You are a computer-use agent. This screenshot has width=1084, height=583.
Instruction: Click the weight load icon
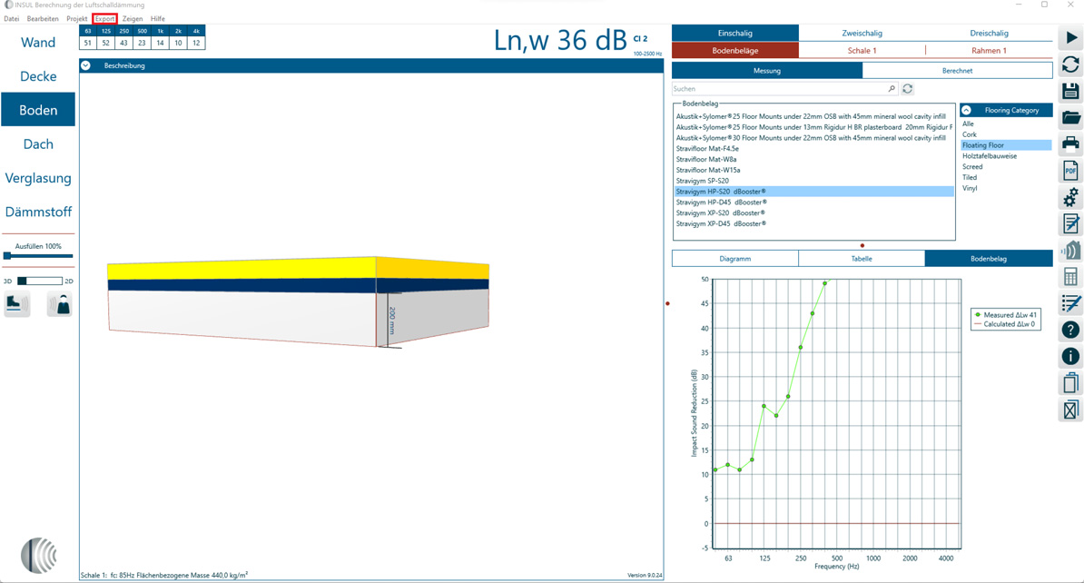click(x=60, y=304)
